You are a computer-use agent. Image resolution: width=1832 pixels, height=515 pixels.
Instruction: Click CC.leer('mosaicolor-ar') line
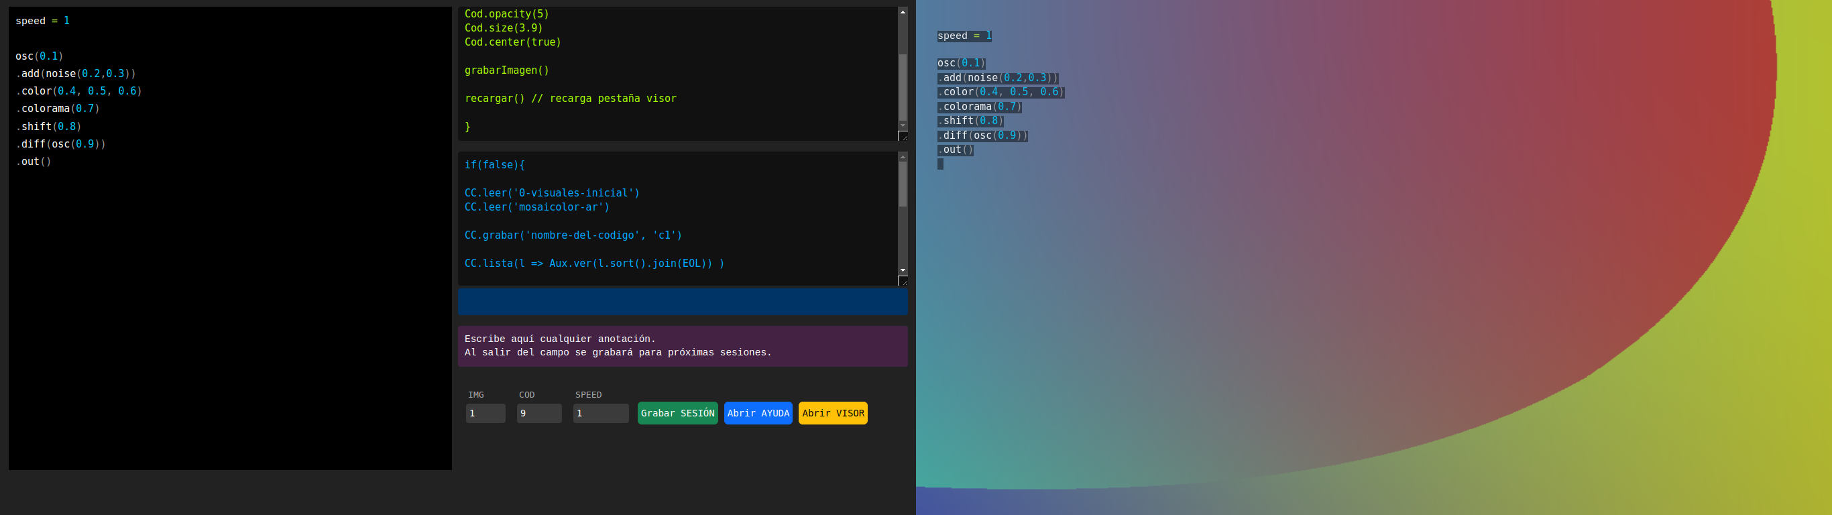pyautogui.click(x=537, y=207)
